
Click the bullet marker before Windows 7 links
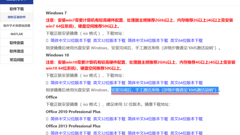point(47,40)
